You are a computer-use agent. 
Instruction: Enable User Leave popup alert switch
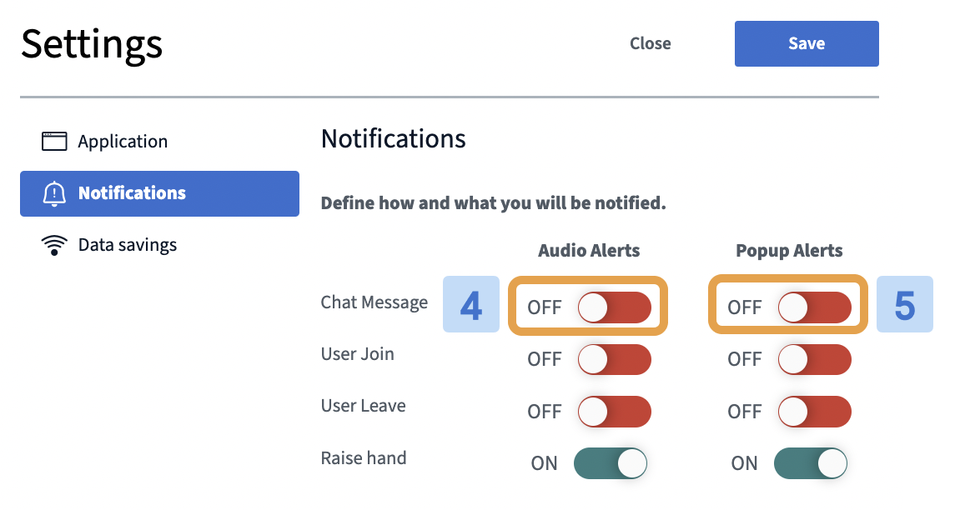tap(814, 412)
